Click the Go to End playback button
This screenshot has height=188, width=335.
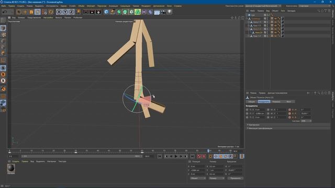192,157
